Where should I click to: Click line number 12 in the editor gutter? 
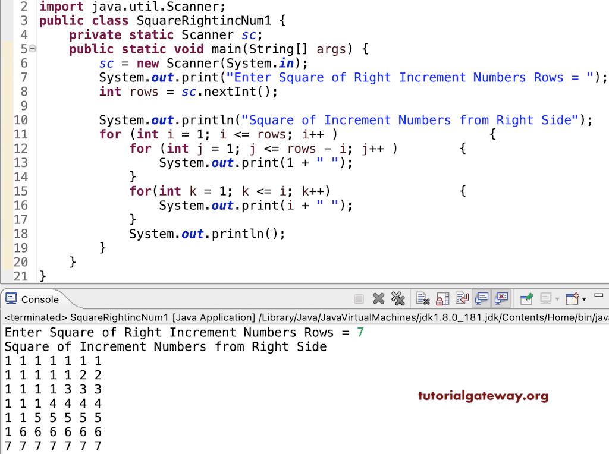[x=21, y=149]
